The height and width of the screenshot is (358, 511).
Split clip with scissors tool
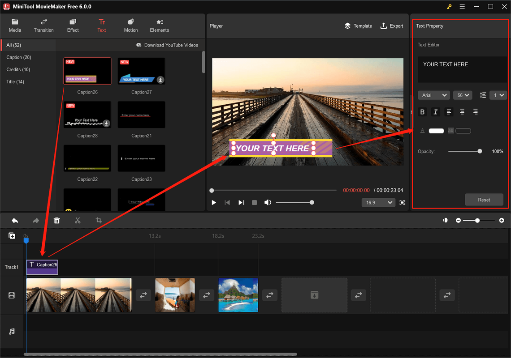78,221
